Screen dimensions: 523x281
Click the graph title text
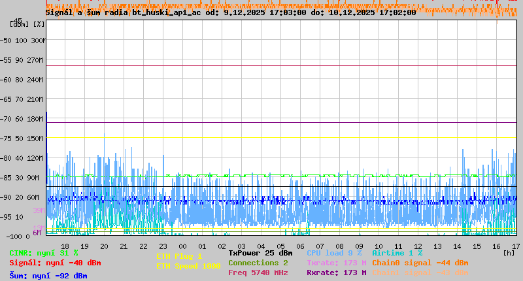(230, 12)
